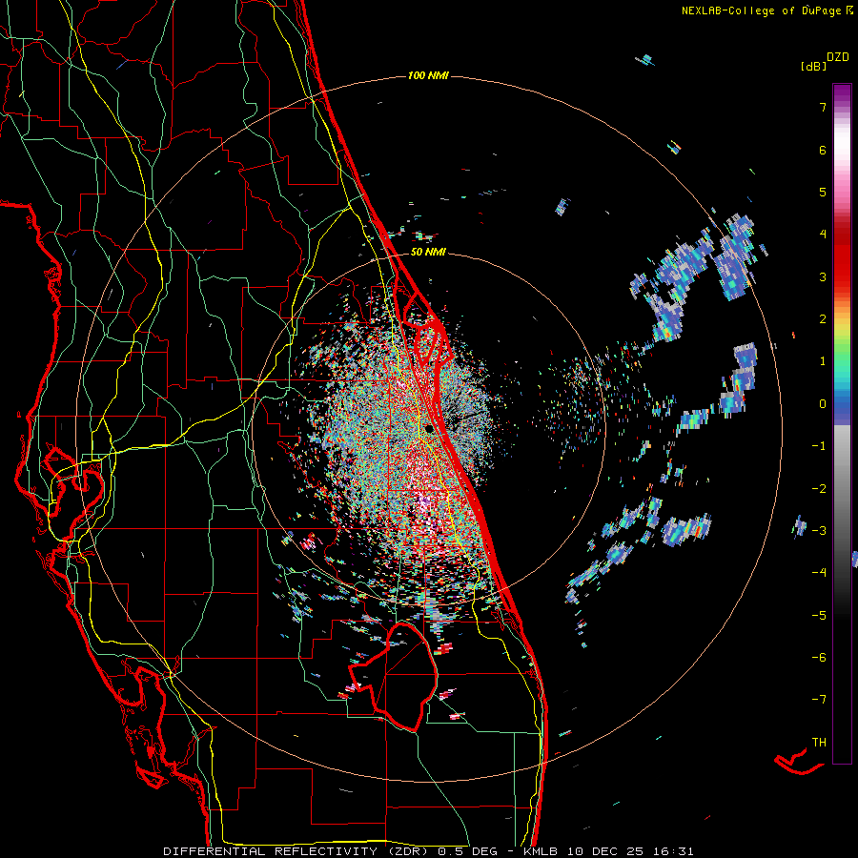The image size is (858, 858).
Task: Click the 100 NMI range ring label
Action: (428, 75)
